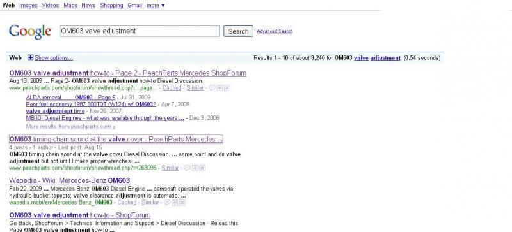Image resolution: width=512 pixels, height=232 pixels.
Task: Click the promote arrow icon for first PeachParts result
Action: pyautogui.click(x=220, y=88)
